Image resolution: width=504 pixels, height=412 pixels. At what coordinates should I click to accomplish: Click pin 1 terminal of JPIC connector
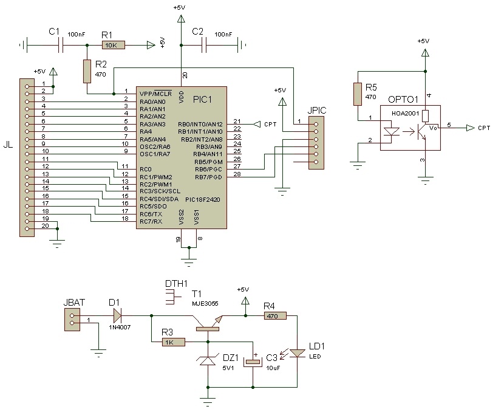tap(316, 124)
